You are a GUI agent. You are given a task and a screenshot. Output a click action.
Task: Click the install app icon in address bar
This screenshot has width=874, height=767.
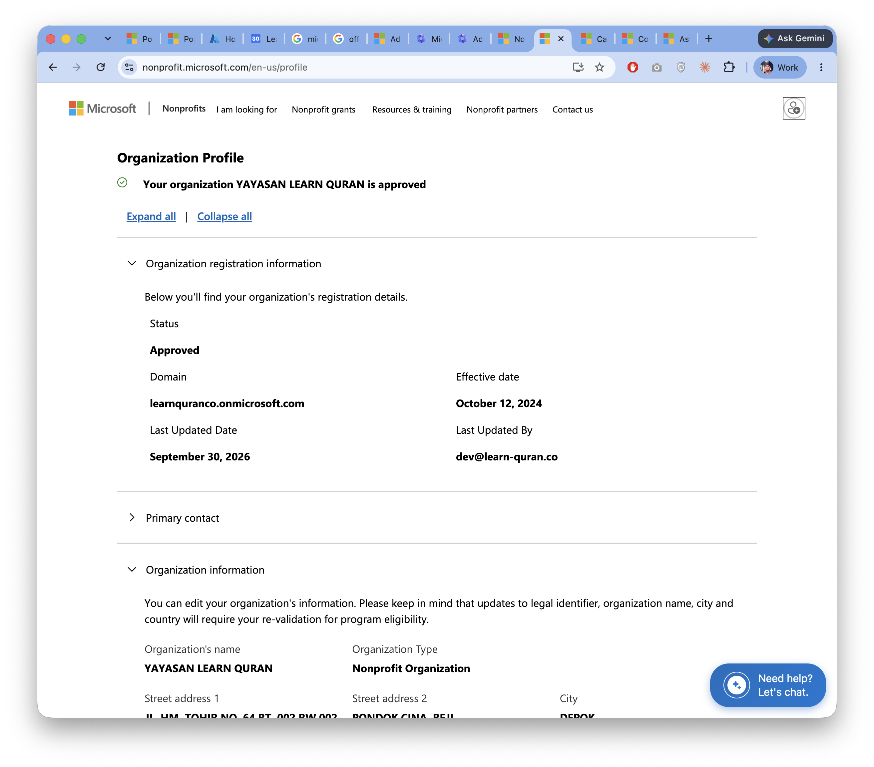[x=578, y=67]
